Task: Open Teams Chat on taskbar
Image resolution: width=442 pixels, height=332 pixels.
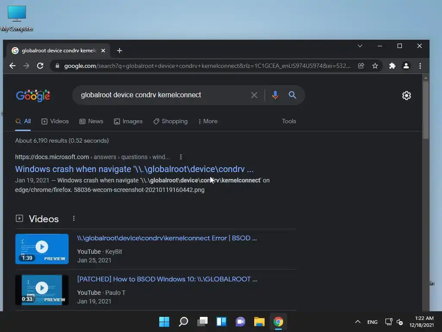Action: (x=240, y=322)
